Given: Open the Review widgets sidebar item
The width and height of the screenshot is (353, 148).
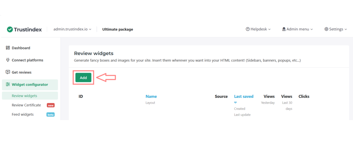Looking at the screenshot, I should (x=24, y=96).
